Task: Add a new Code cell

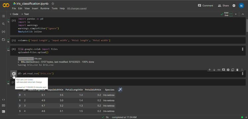Action: tap(14, 14)
